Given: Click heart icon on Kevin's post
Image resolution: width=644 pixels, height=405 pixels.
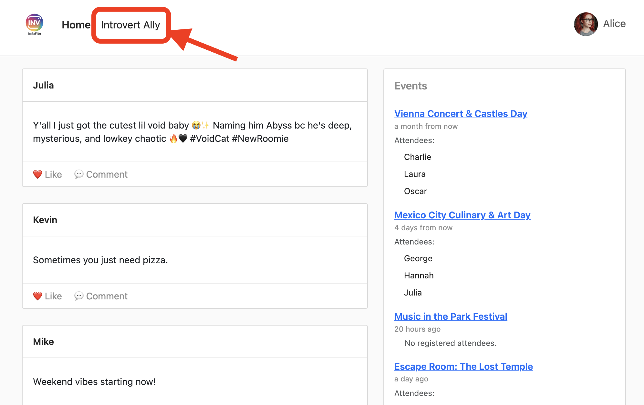Looking at the screenshot, I should (37, 296).
